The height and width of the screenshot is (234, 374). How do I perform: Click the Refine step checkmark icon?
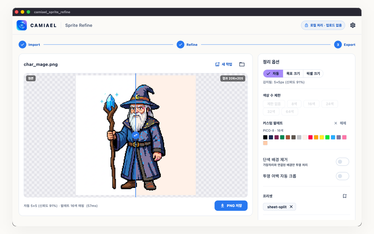tap(181, 44)
